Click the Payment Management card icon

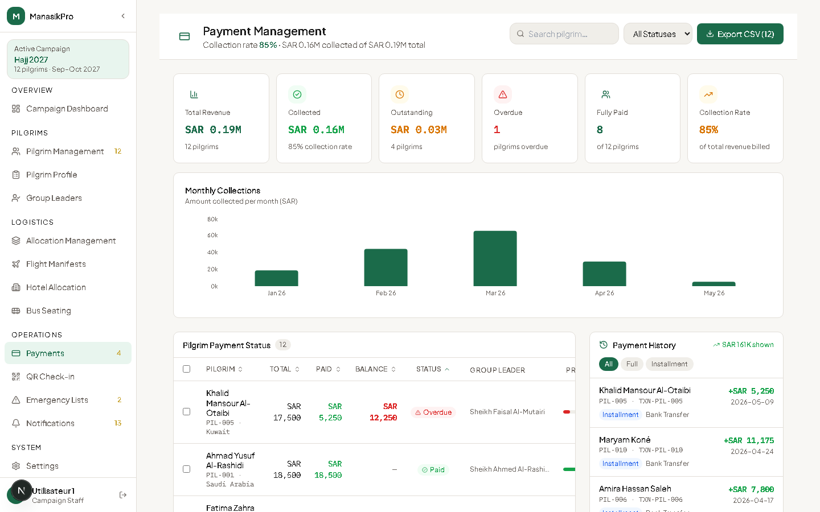184,36
